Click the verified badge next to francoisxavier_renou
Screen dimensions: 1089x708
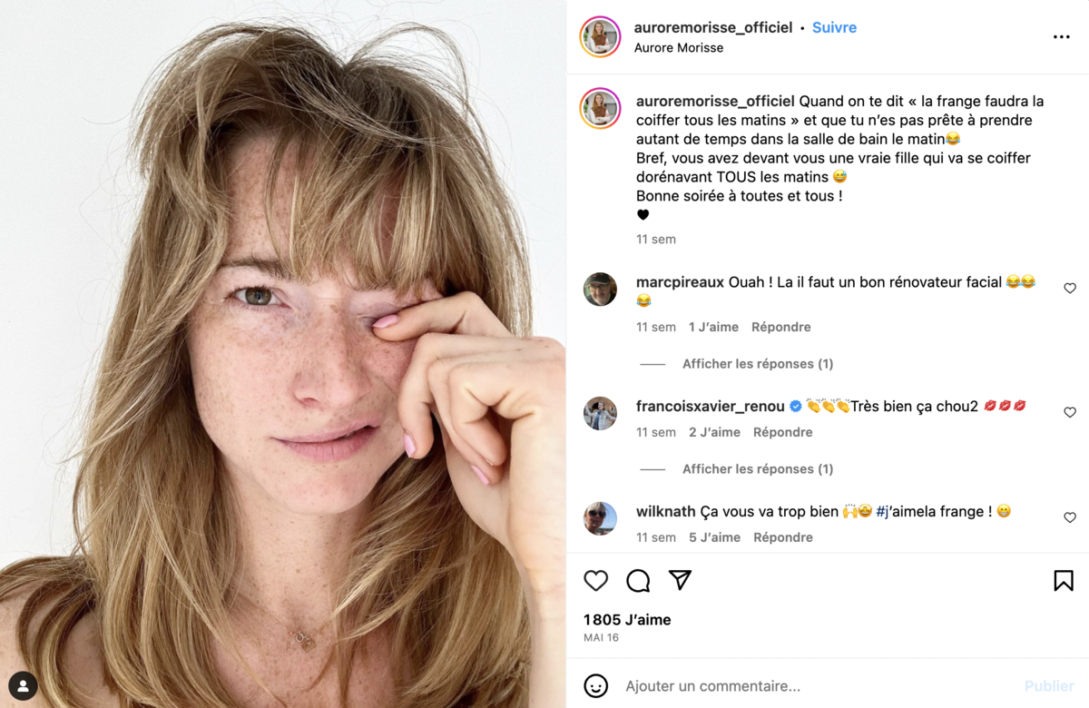[795, 406]
